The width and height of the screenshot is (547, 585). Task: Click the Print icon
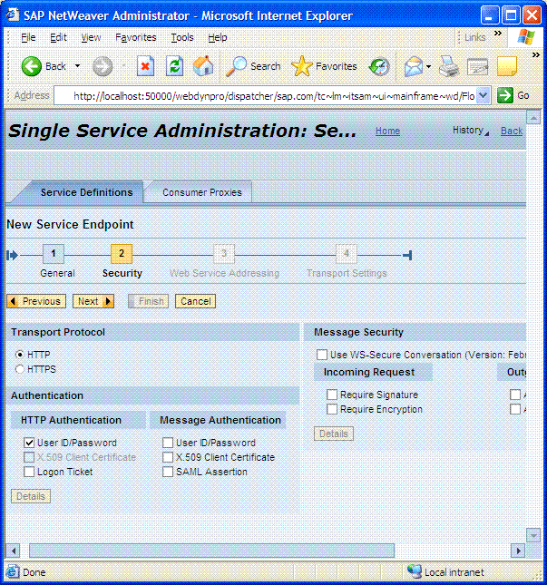tap(448, 66)
